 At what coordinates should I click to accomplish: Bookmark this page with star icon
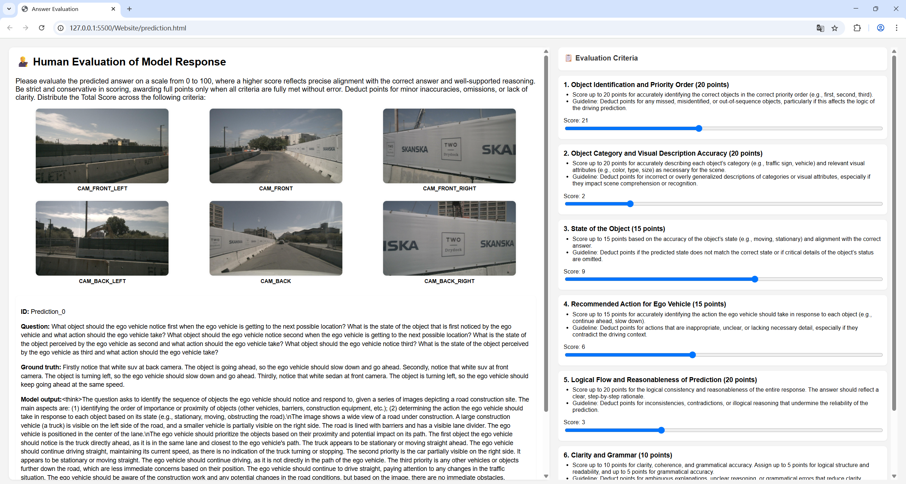click(835, 28)
